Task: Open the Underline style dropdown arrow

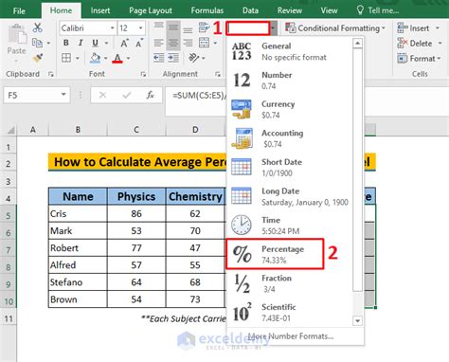Action: point(106,43)
